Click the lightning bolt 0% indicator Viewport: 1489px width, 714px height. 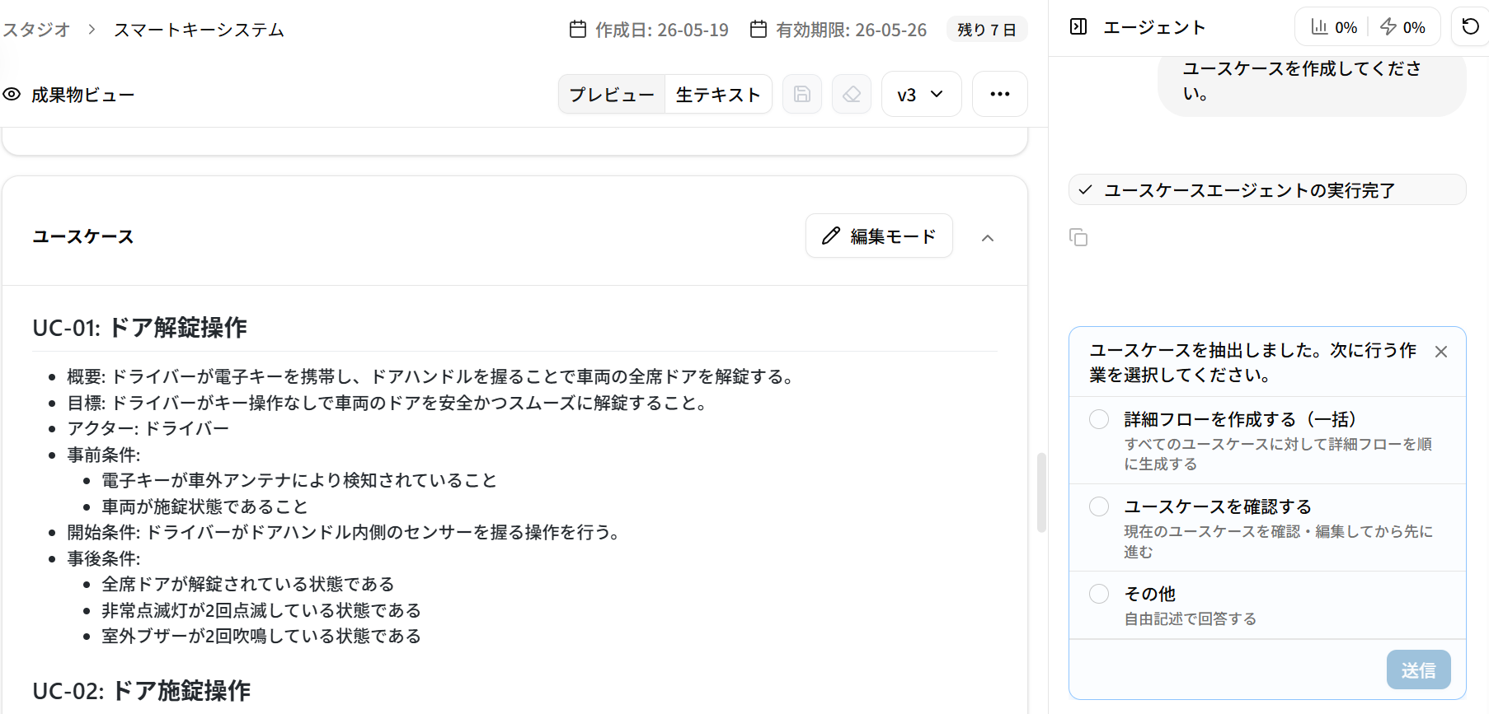(1402, 27)
